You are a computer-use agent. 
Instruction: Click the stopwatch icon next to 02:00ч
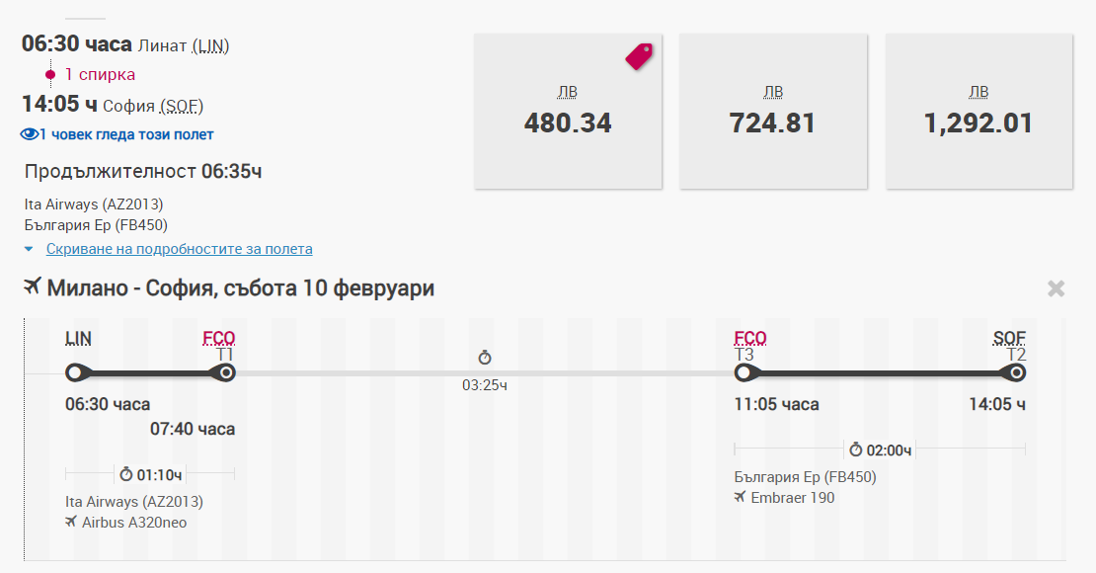coord(856,450)
